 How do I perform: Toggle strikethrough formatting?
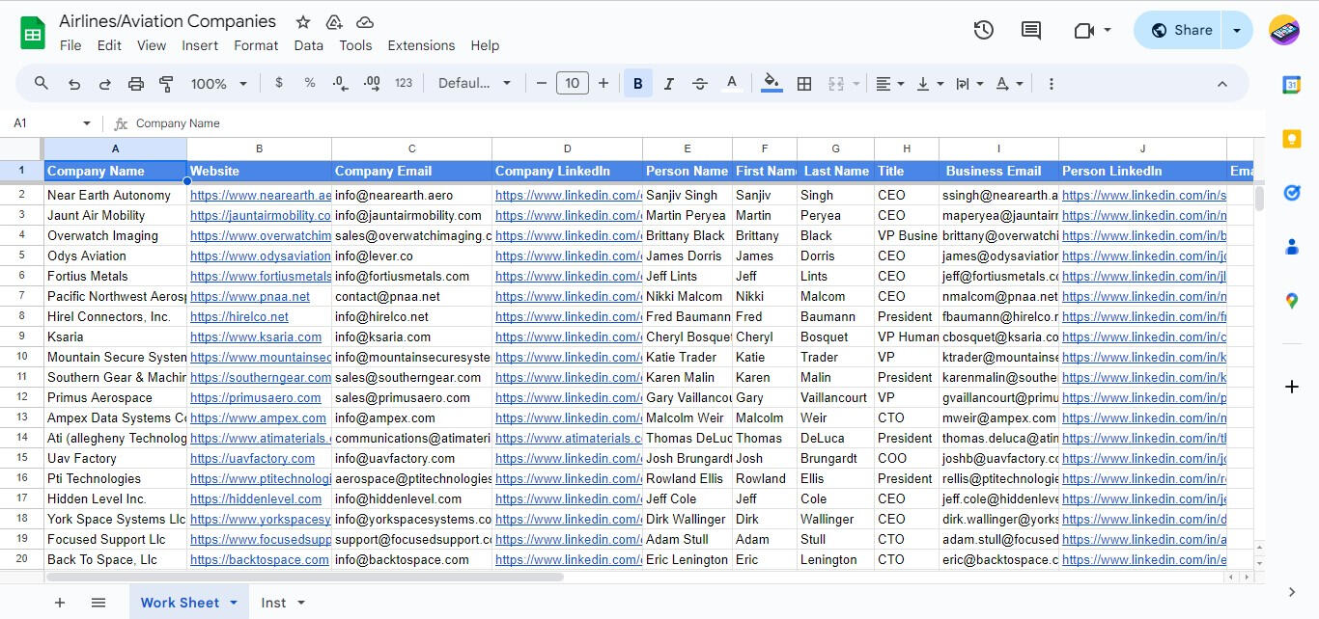pyautogui.click(x=700, y=84)
